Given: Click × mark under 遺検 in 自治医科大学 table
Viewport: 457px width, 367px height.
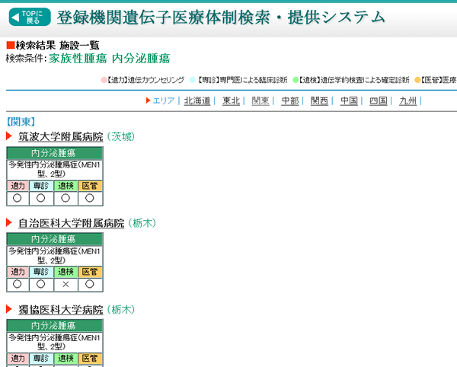Looking at the screenshot, I should (66, 284).
